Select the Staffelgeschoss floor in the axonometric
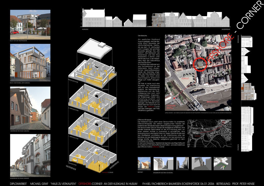Viewport: 264px width, 186px height. tap(93, 73)
